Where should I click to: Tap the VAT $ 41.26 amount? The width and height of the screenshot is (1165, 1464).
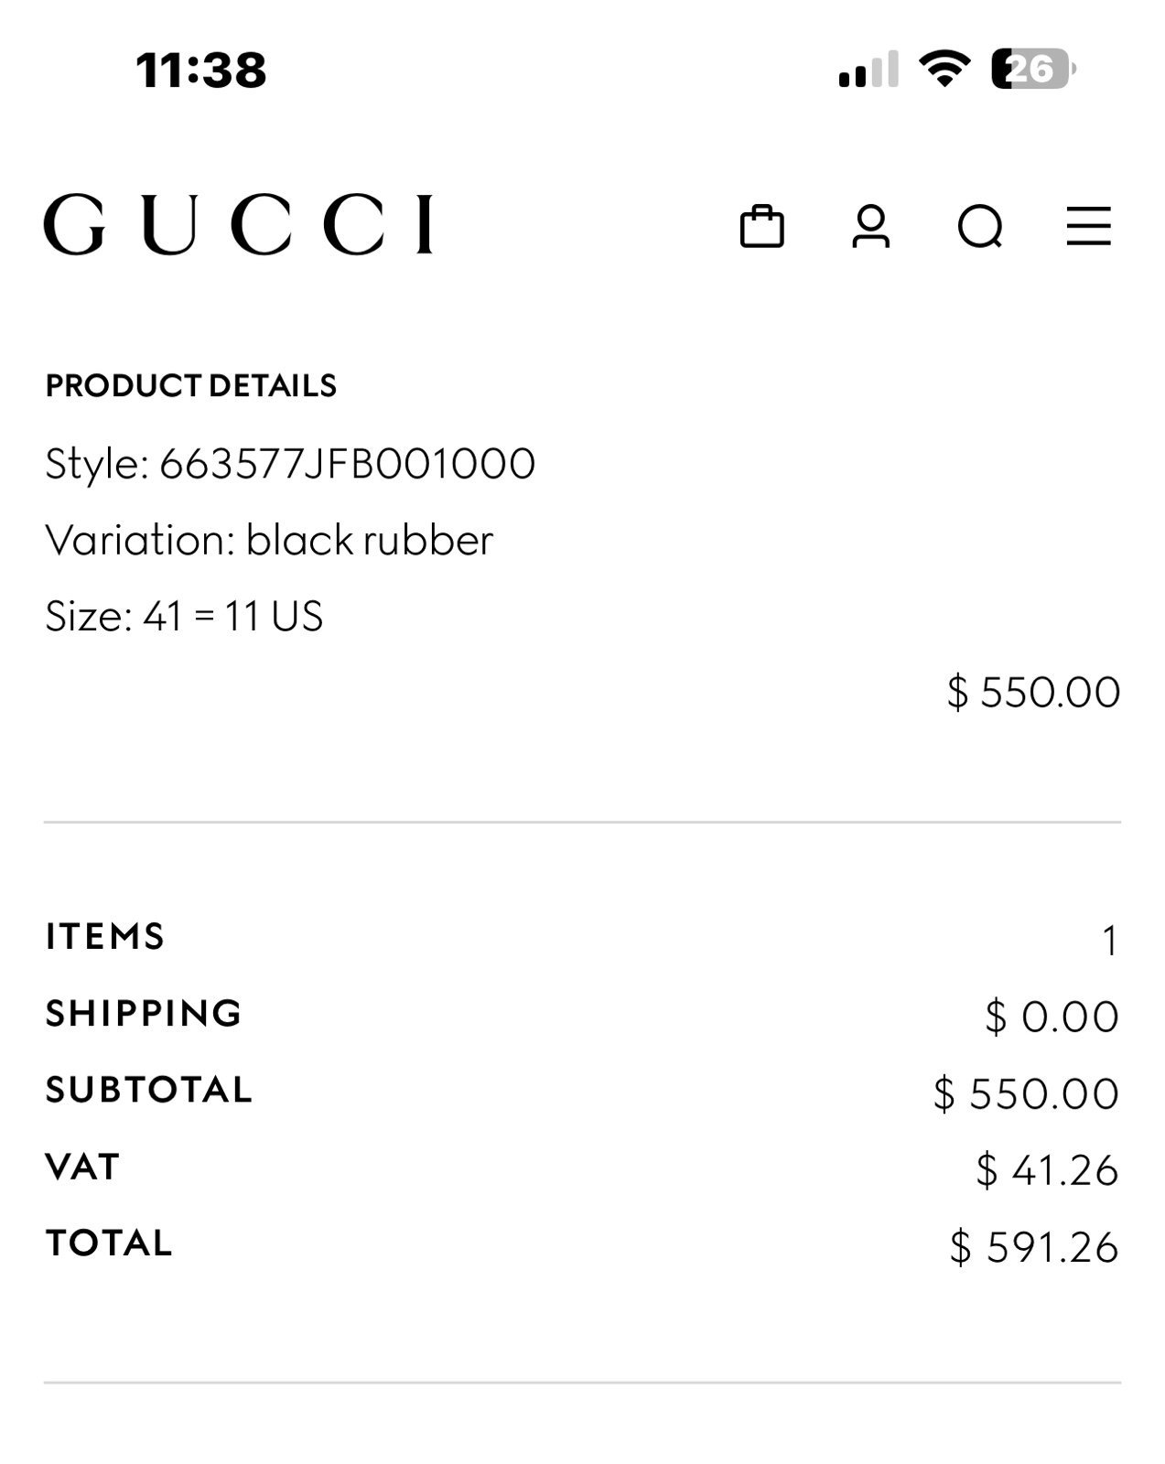(x=1047, y=1170)
